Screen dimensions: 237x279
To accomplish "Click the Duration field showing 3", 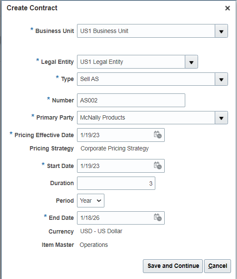I will (116, 183).
